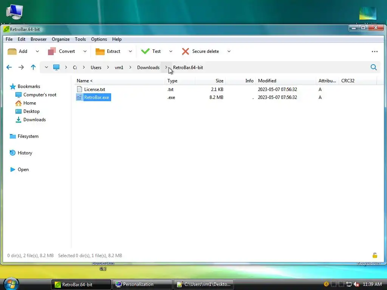Click RetroBar.64-bit in the breadcrumb
Viewport: 387px width, 290px height.
coord(188,68)
